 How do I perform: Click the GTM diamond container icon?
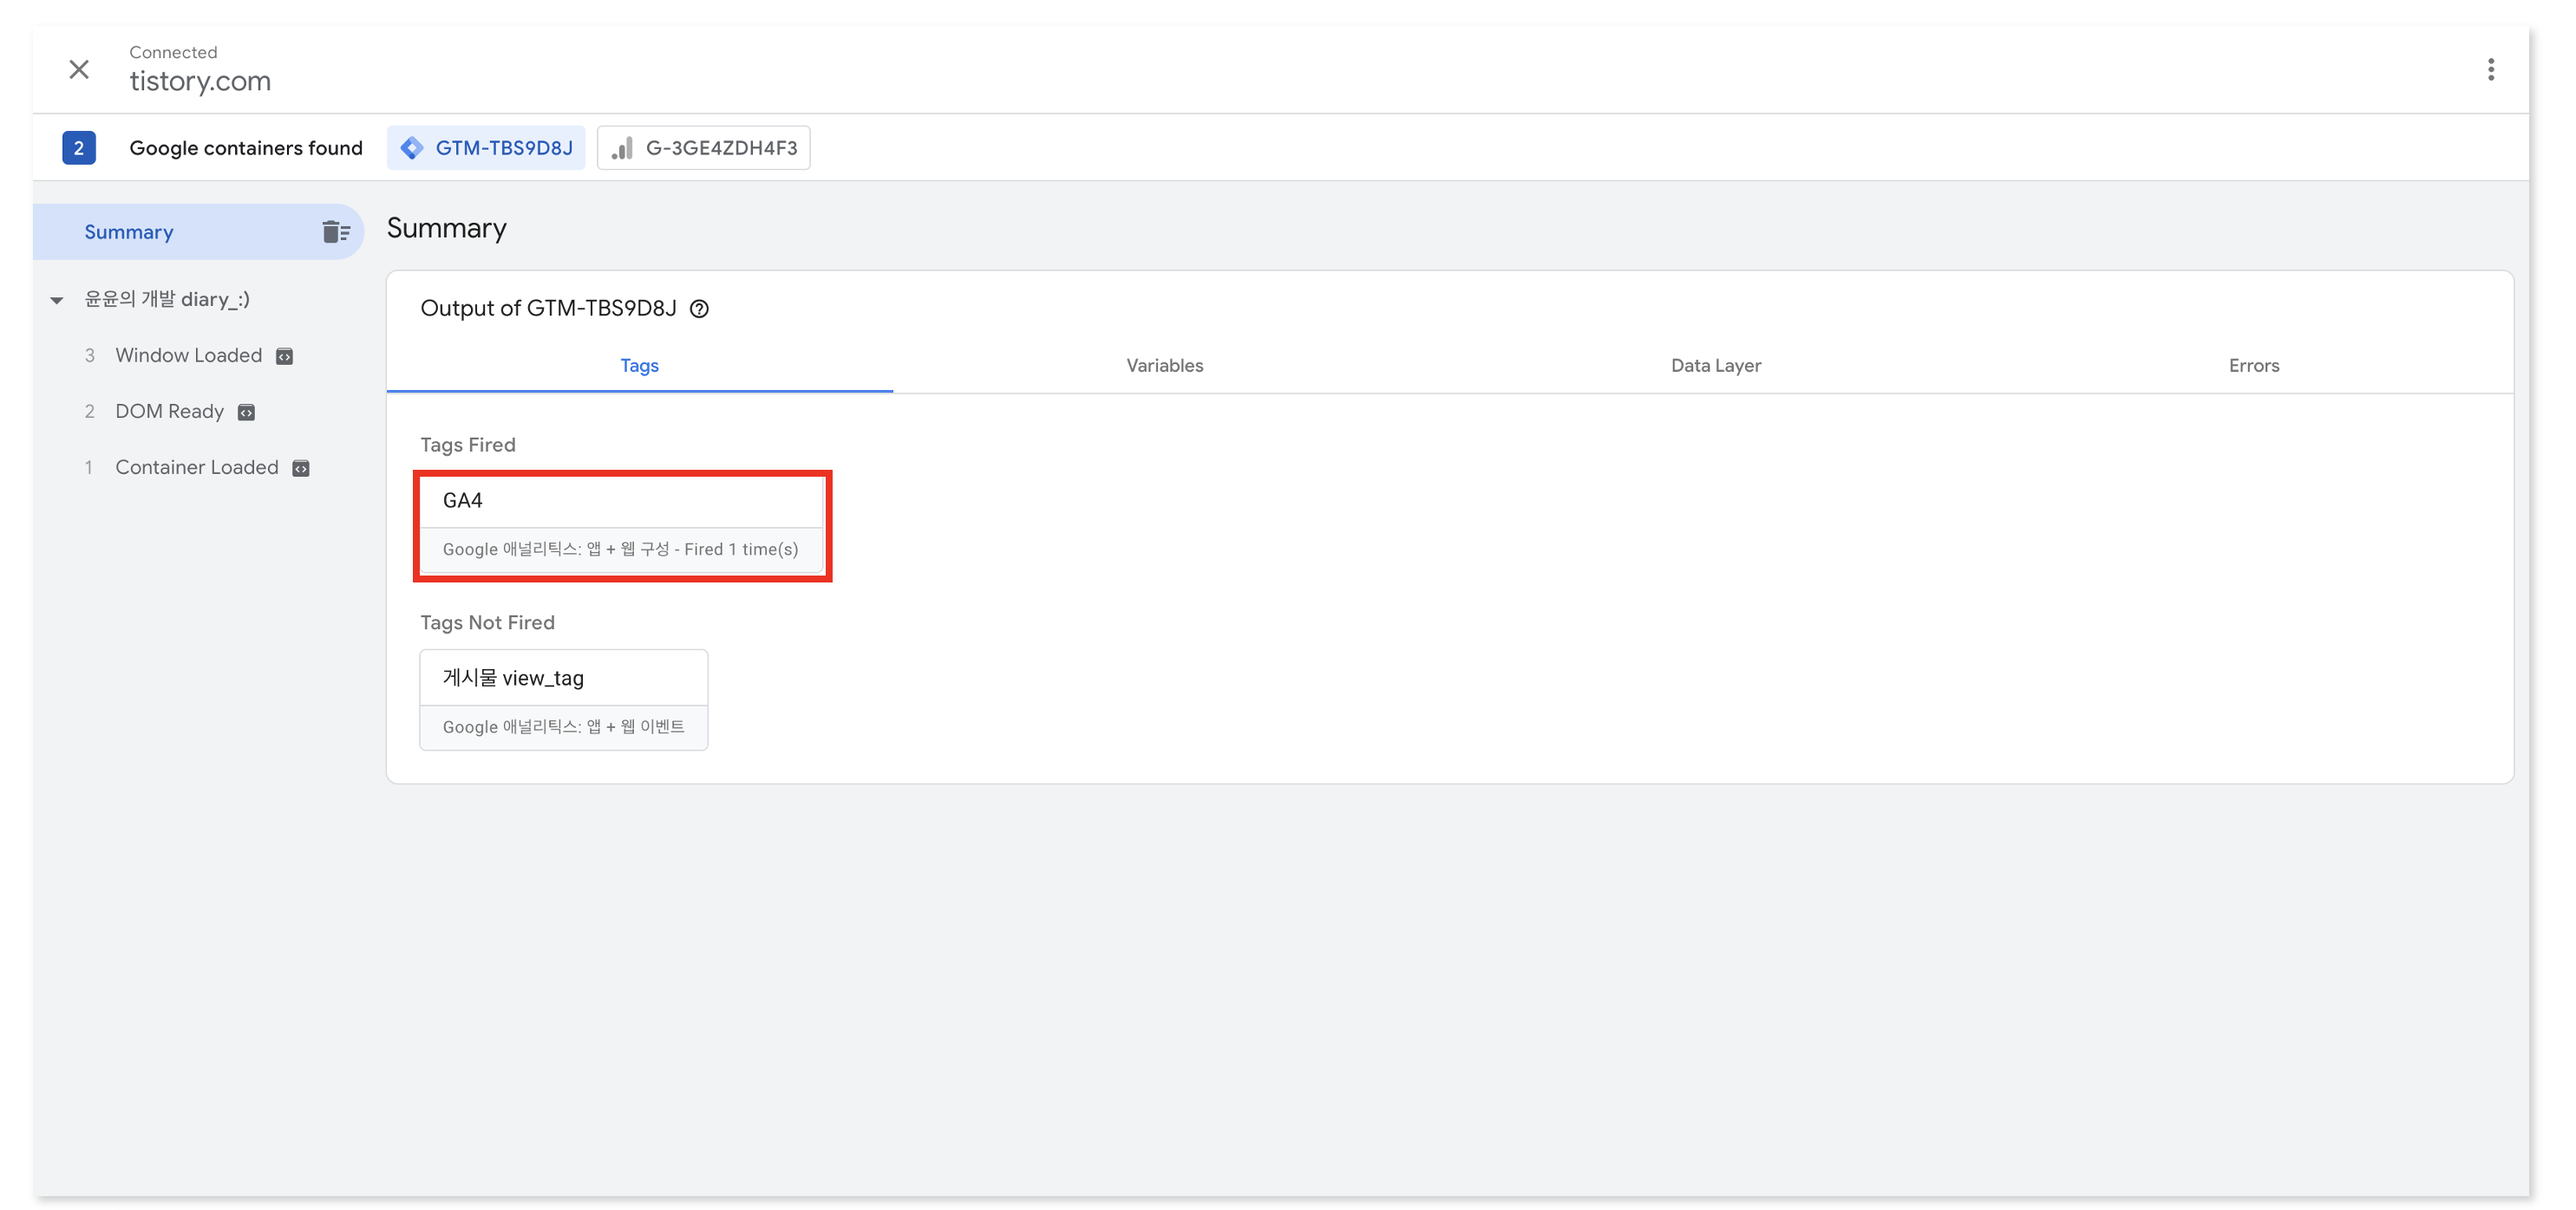tap(411, 148)
